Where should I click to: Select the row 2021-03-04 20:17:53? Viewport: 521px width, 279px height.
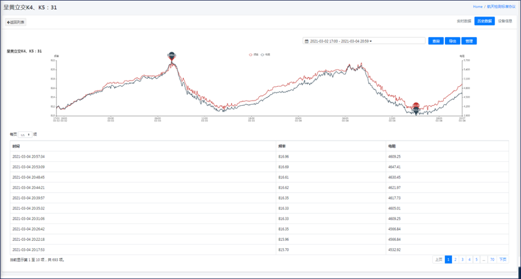[259, 250]
